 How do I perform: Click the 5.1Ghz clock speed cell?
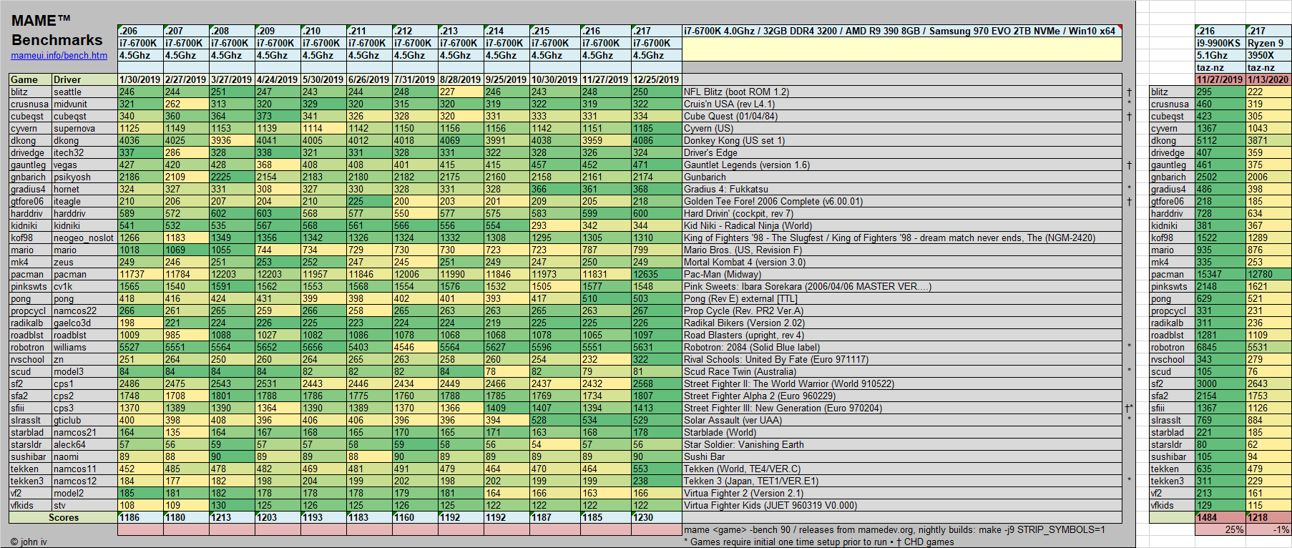coord(1220,55)
